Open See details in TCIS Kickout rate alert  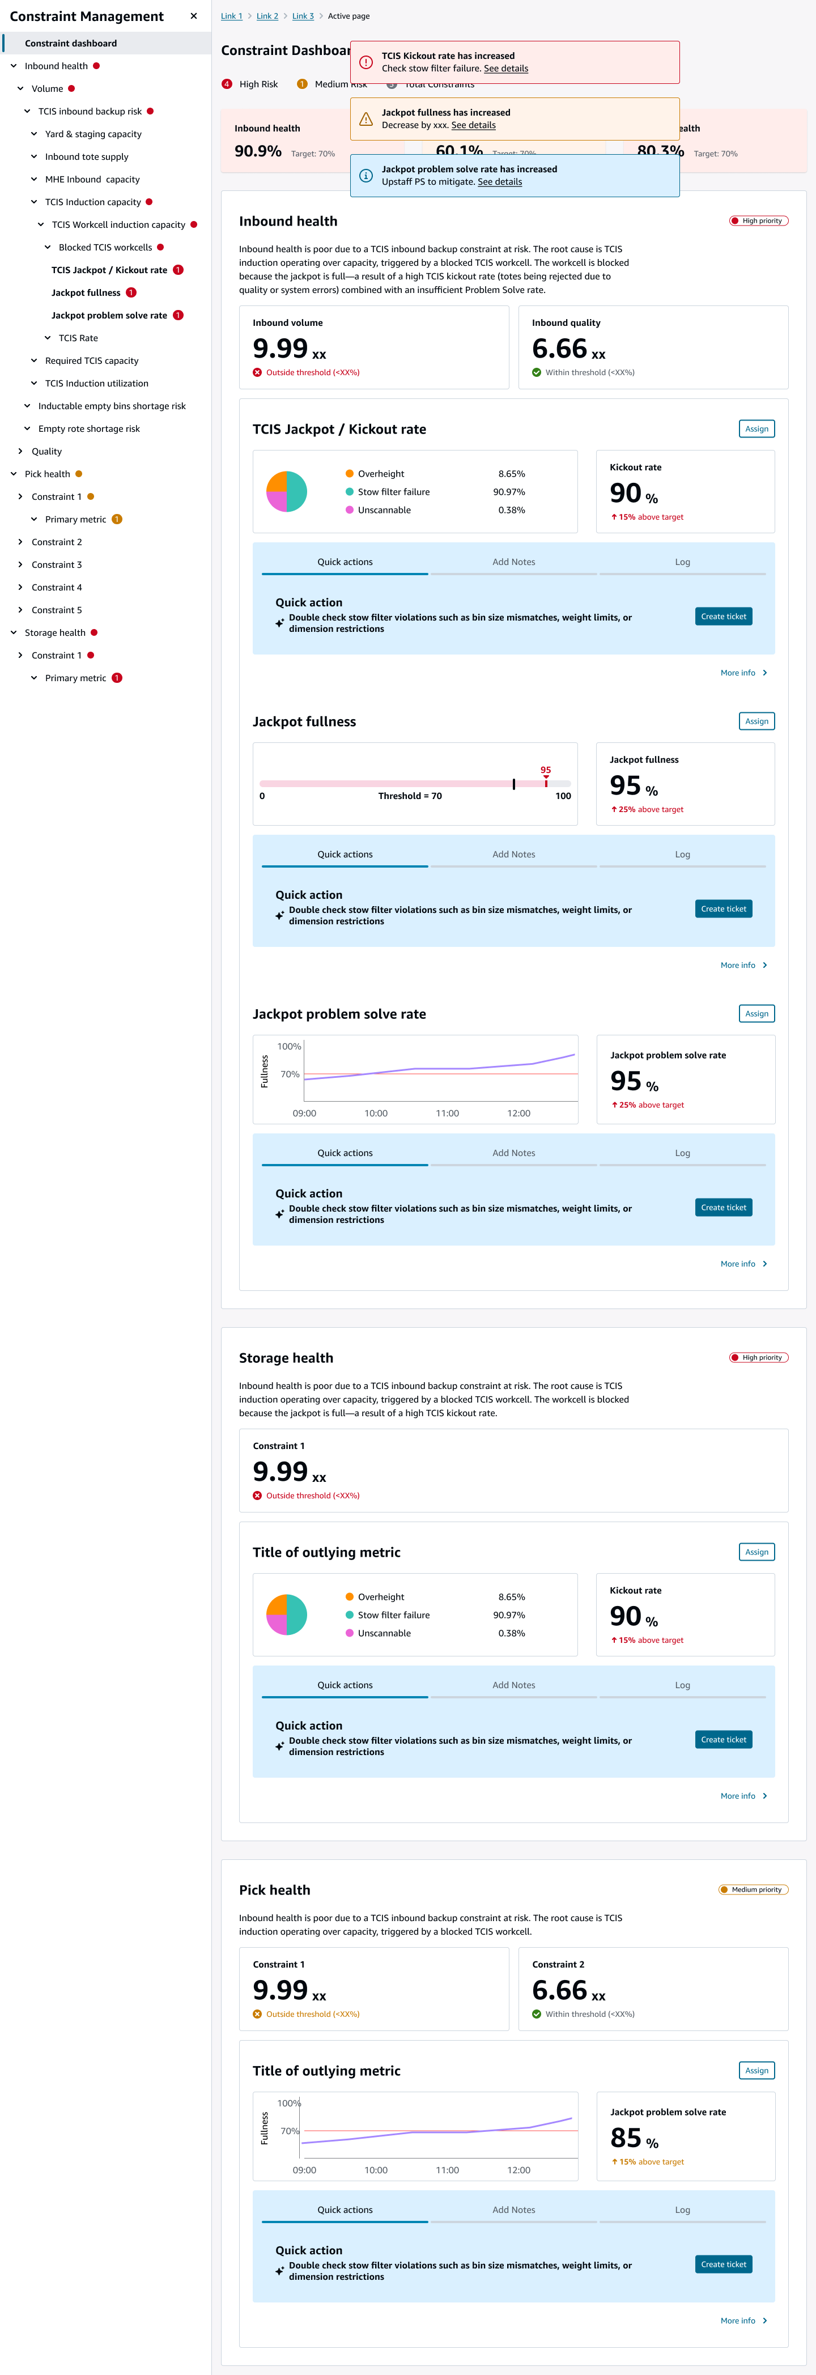pyautogui.click(x=506, y=68)
